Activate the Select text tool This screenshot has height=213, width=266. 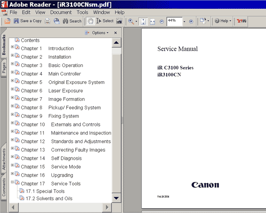105,21
